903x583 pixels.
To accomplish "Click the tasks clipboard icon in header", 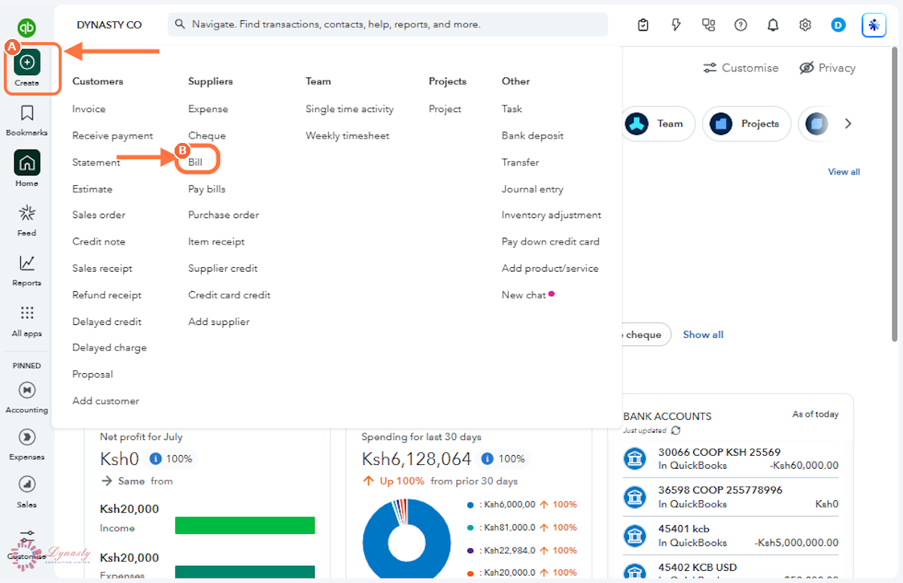I will (x=643, y=25).
